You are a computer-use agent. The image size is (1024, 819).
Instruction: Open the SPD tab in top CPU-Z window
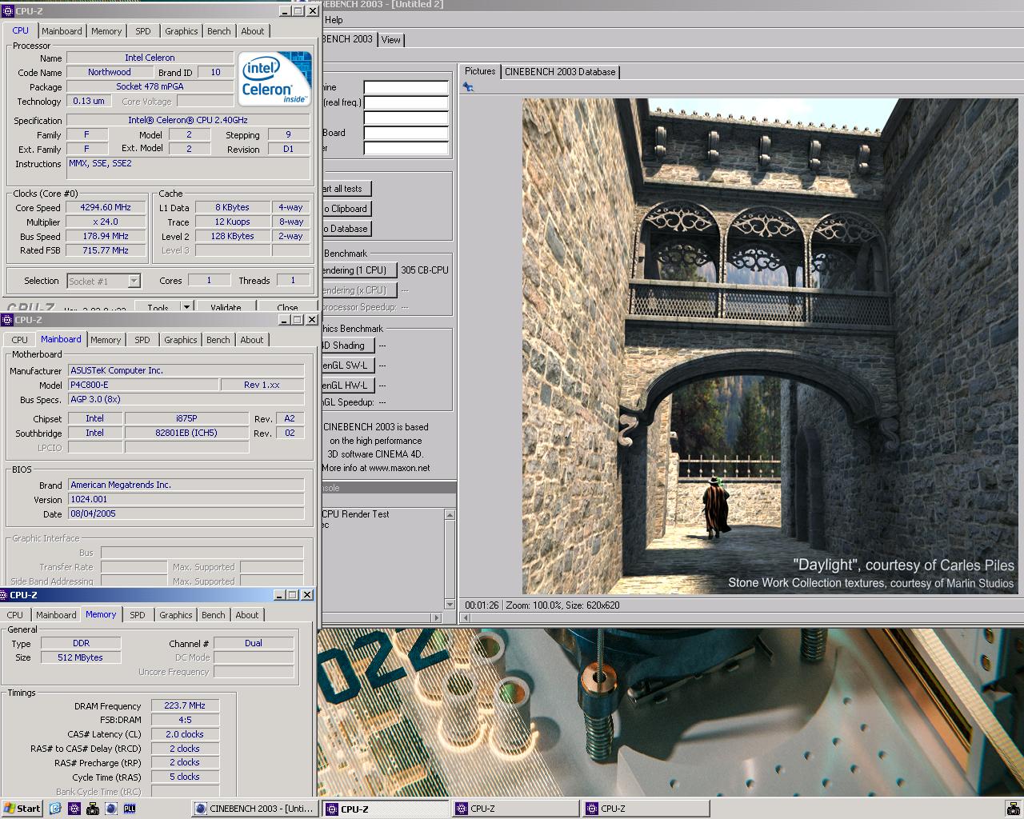(142, 31)
